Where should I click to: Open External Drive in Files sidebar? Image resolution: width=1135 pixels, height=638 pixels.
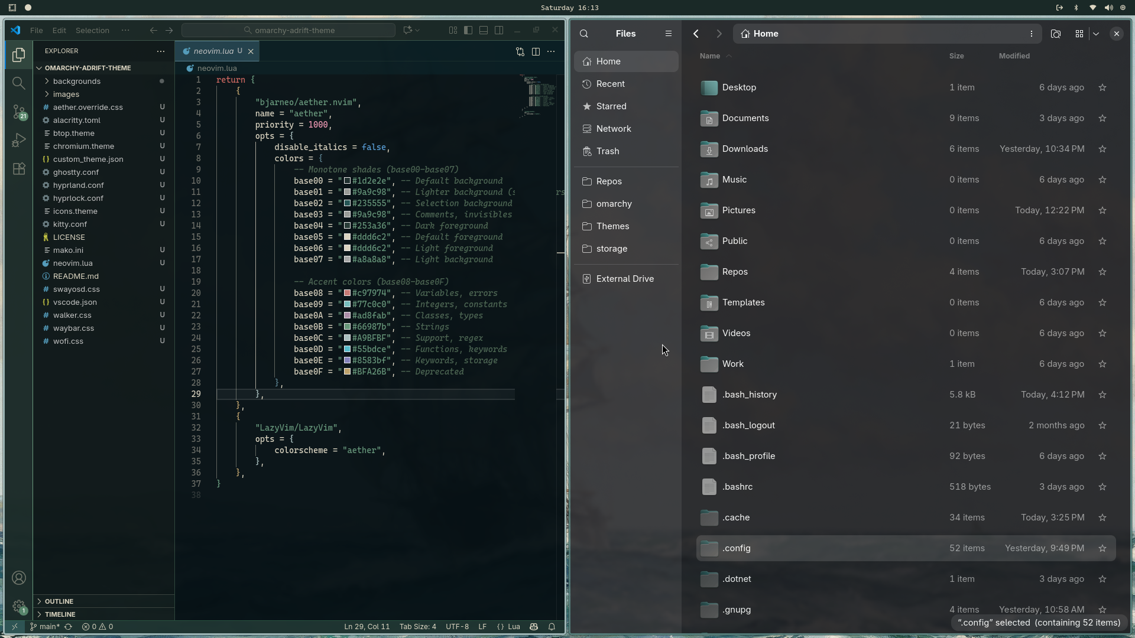pyautogui.click(x=626, y=279)
